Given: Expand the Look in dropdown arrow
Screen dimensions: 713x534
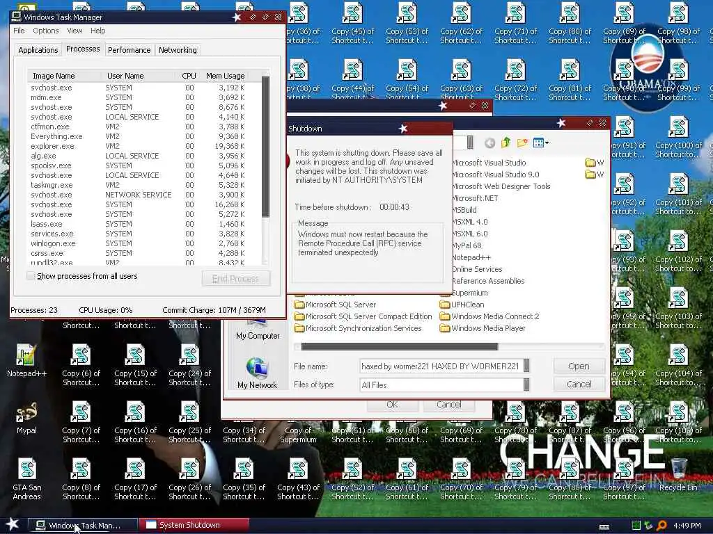Looking at the screenshot, I should point(470,142).
